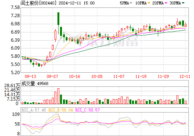Click the 5.80 price axis label
The width and height of the screenshot is (194, 136).
15,56
